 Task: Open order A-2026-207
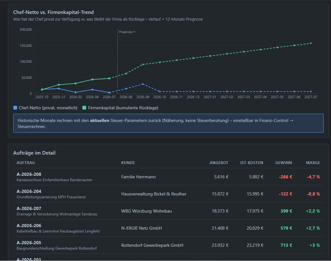coord(29,208)
